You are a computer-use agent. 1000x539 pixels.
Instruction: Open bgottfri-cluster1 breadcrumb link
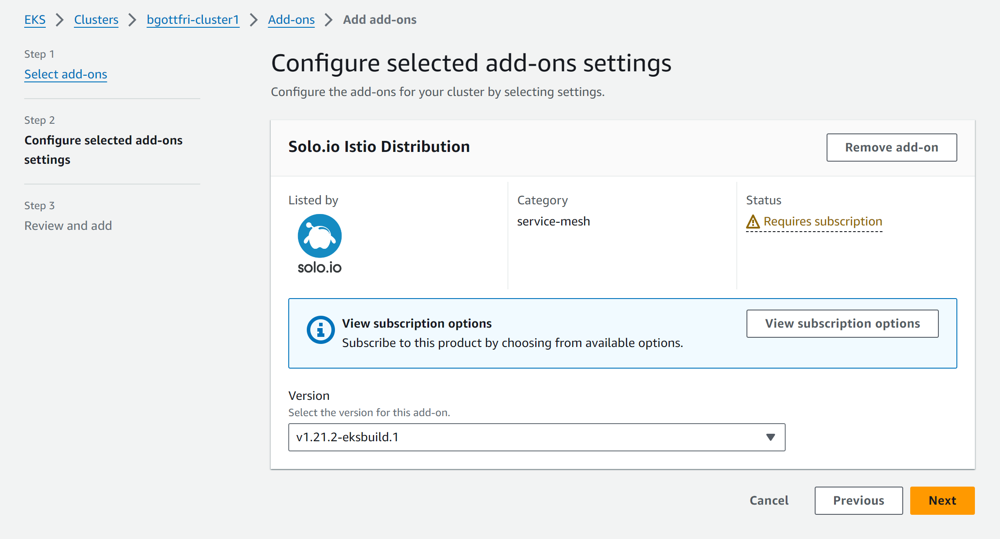[x=193, y=20]
